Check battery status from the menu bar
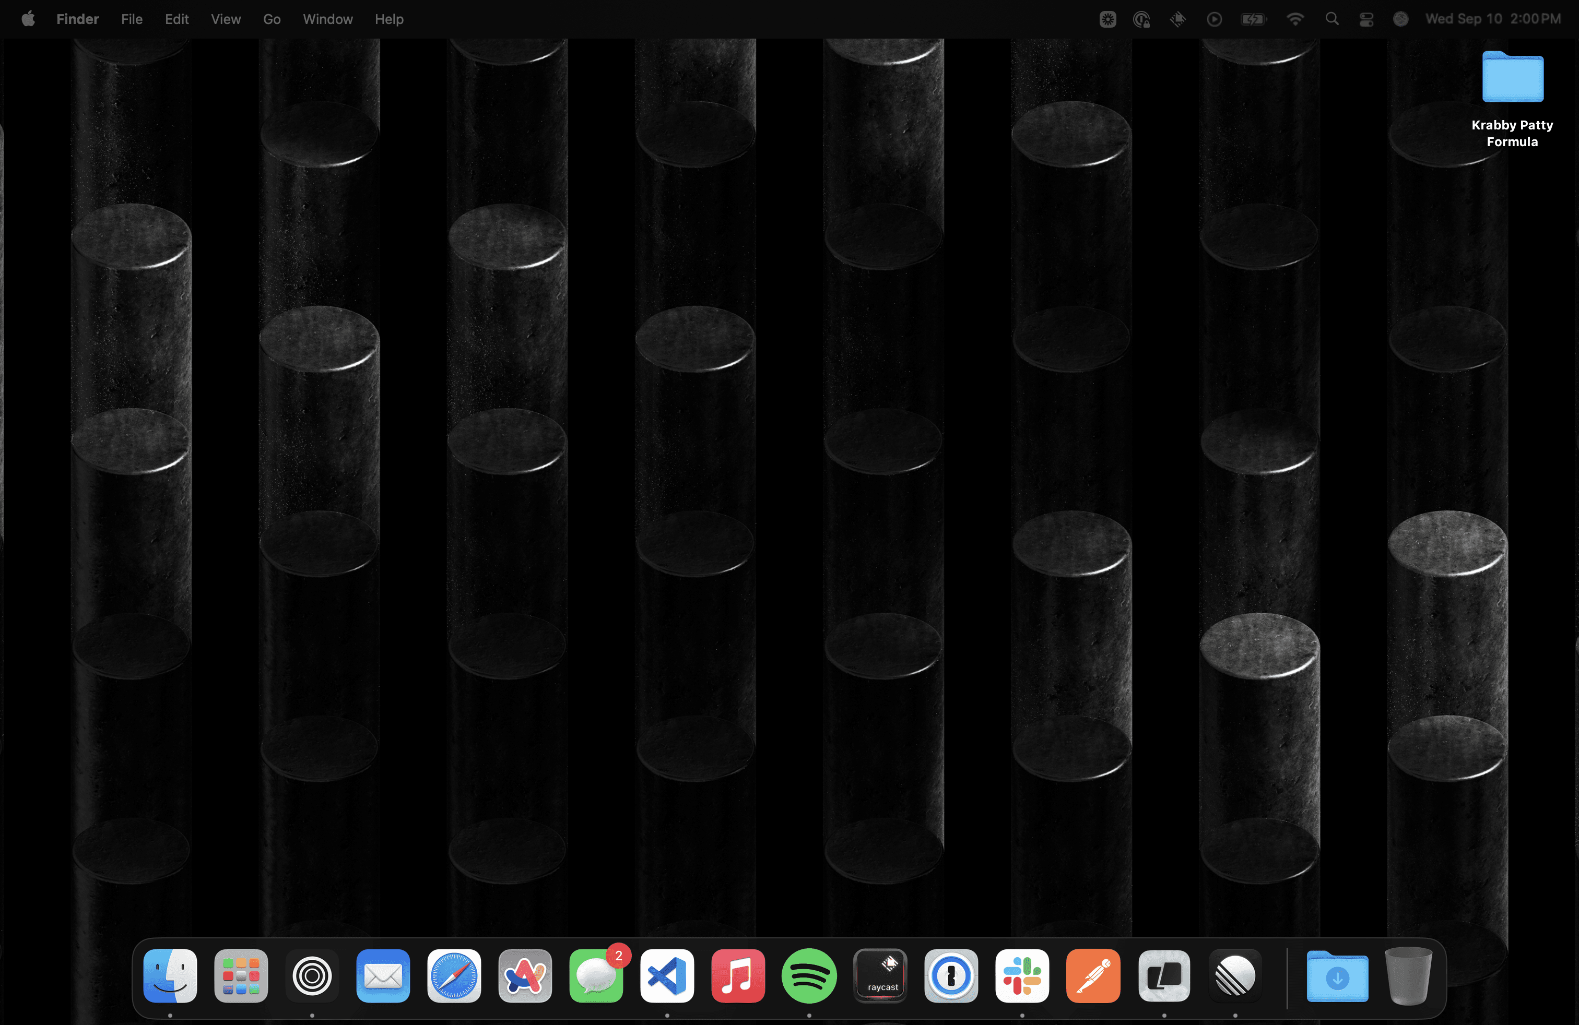This screenshot has height=1025, width=1579. (1253, 19)
